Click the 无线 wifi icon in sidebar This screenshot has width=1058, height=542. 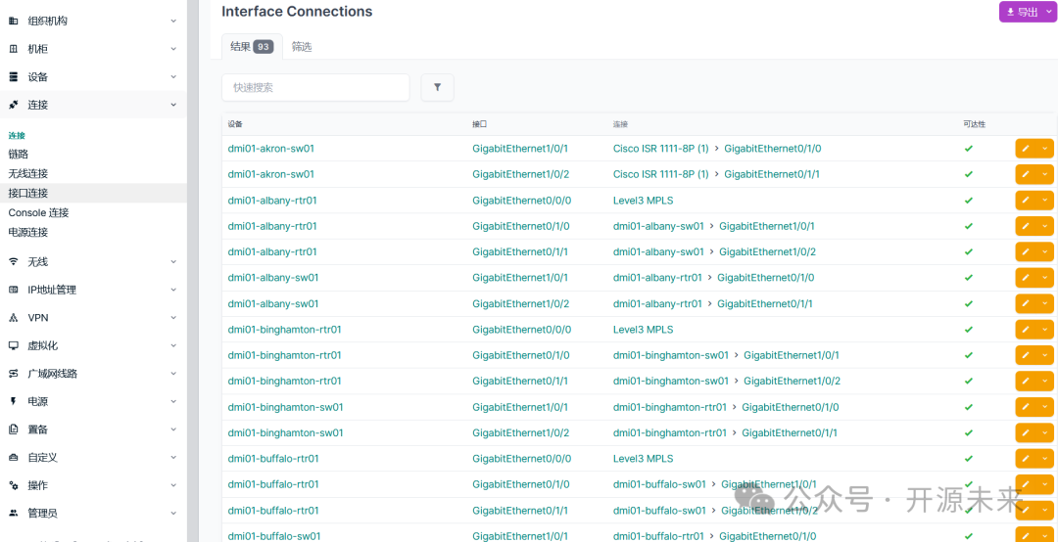click(13, 261)
